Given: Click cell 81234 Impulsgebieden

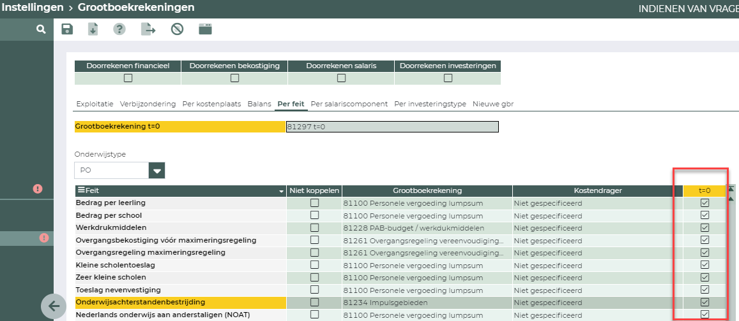Looking at the screenshot, I should click(427, 302).
